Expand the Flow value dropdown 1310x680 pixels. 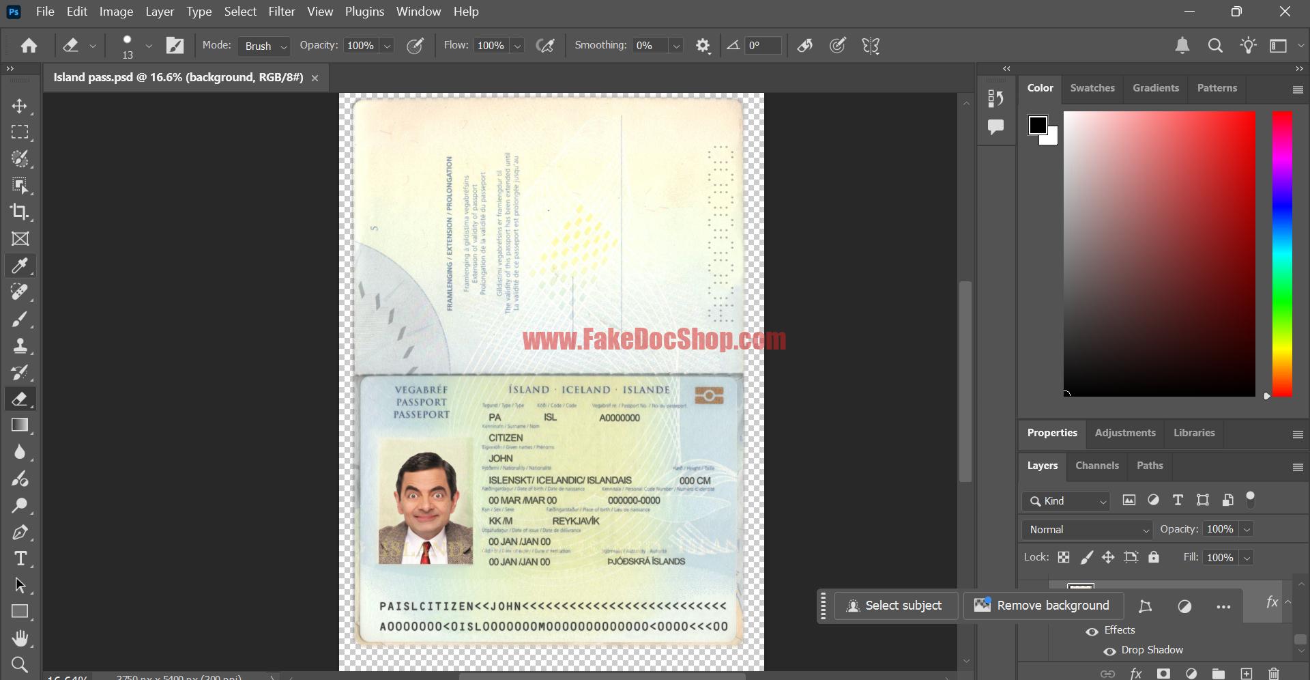(x=517, y=46)
